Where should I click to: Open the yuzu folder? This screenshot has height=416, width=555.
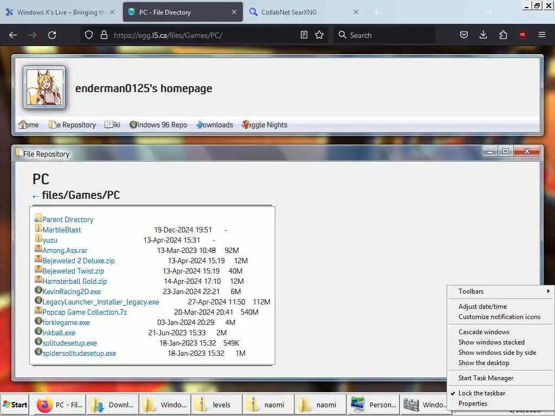[x=50, y=240]
